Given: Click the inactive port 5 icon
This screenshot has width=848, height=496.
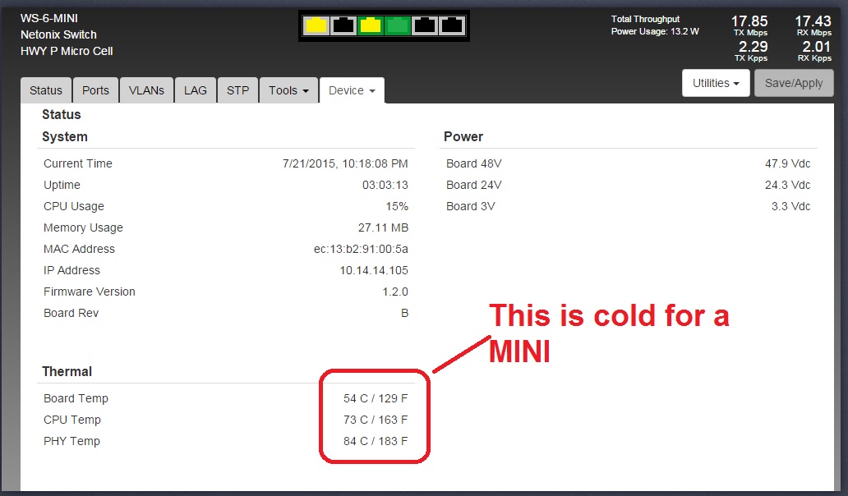Looking at the screenshot, I should pyautogui.click(x=425, y=25).
